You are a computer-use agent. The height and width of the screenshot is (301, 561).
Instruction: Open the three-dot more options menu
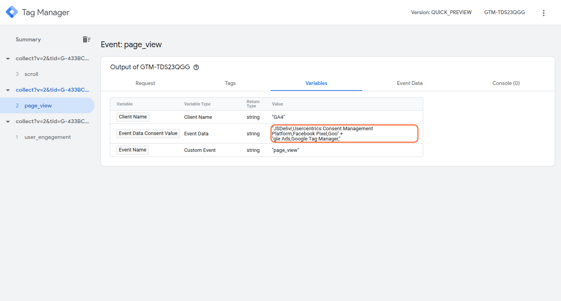544,13
